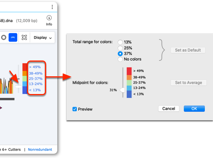Open the three-dot more options menu
This screenshot has width=213, height=158.
[52, 7]
